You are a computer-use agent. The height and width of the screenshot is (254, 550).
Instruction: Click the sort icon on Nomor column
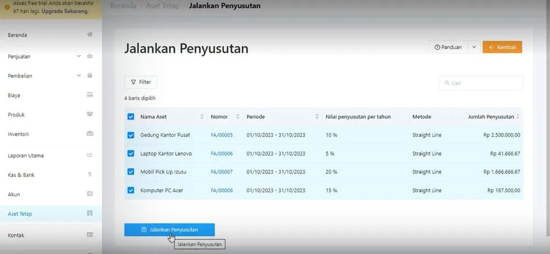(x=238, y=117)
